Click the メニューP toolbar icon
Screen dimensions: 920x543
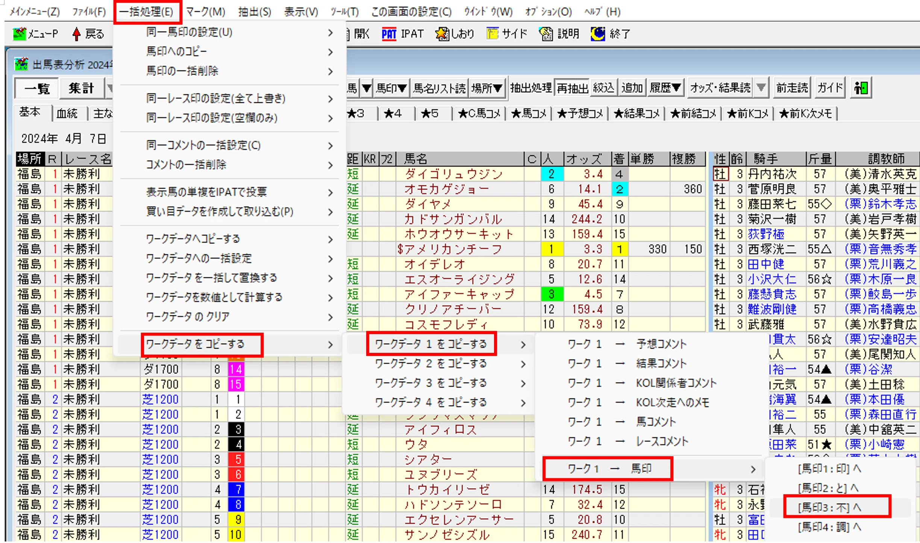19,34
